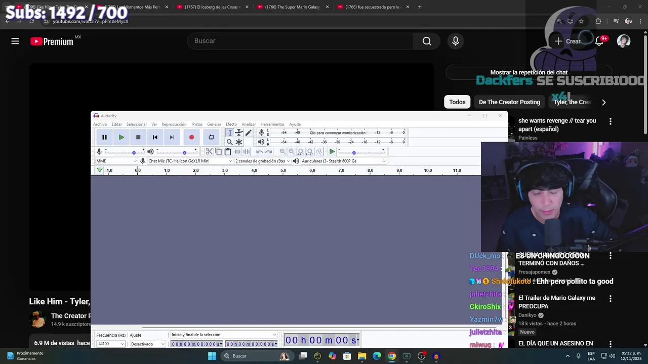Image resolution: width=648 pixels, height=364 pixels.
Task: Open the recording channels dropdown
Action: point(263,161)
